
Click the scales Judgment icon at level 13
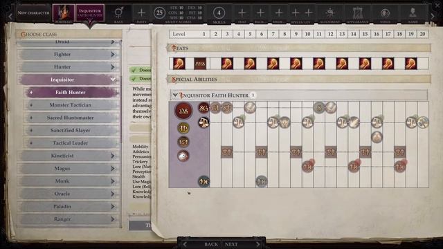pos(342,122)
